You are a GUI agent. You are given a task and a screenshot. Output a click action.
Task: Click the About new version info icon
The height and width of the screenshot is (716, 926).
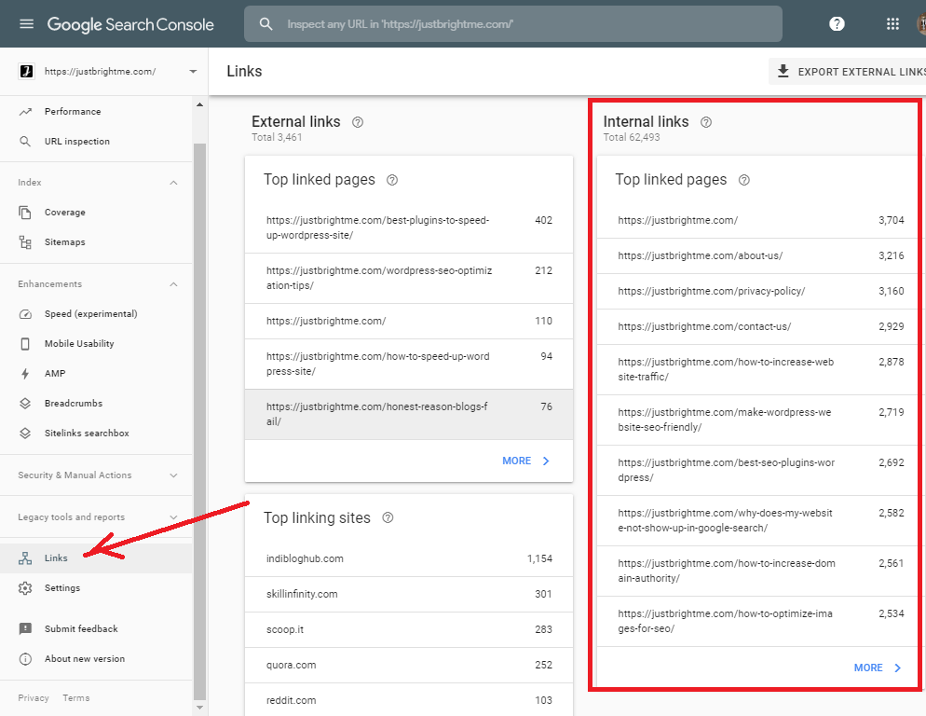click(25, 658)
